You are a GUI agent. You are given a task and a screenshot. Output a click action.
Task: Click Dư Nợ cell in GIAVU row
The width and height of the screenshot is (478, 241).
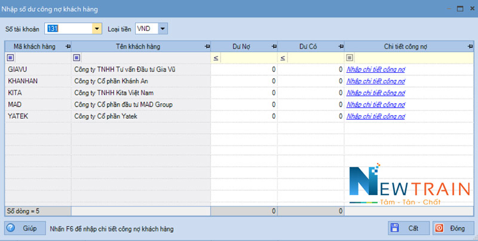(244, 69)
